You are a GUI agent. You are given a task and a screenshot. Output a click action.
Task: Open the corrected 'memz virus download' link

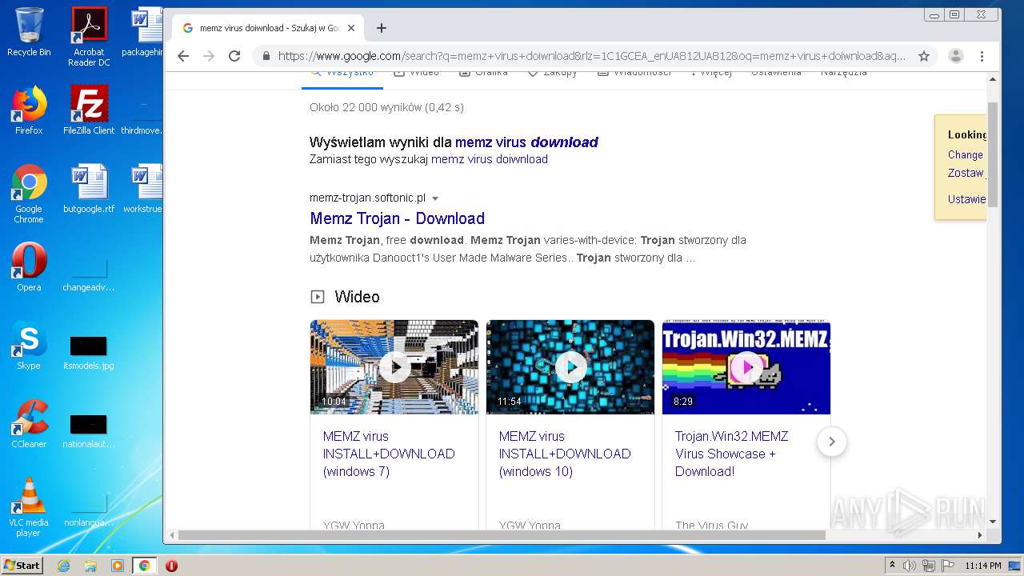(x=526, y=142)
